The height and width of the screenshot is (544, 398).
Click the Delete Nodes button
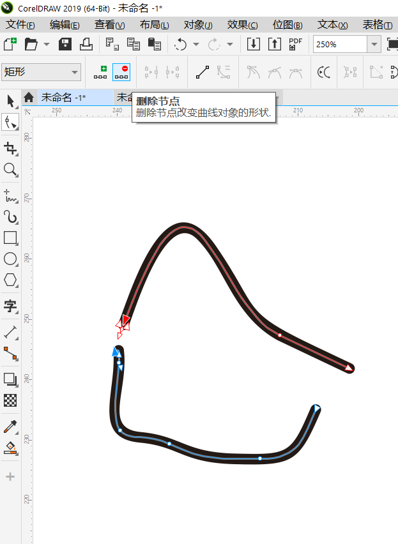[x=121, y=72]
